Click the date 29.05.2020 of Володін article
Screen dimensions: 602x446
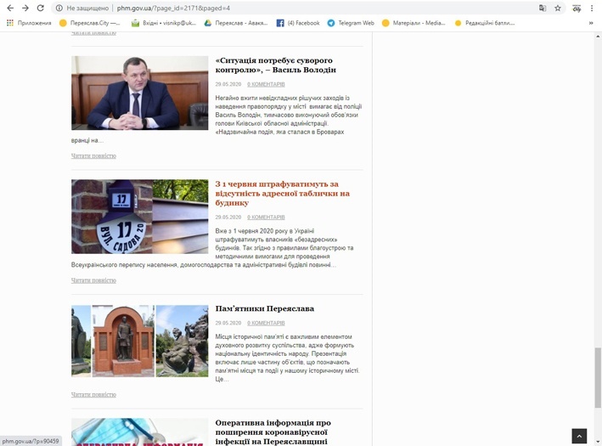[228, 84]
